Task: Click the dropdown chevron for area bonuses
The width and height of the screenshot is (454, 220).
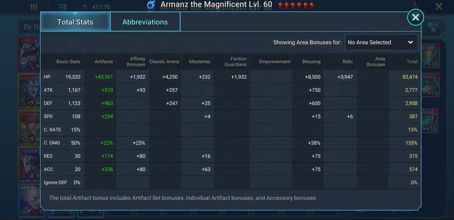Action: pos(410,42)
